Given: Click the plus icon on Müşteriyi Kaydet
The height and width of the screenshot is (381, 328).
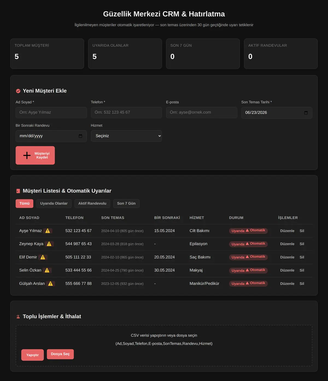Looking at the screenshot, I should pos(27,155).
